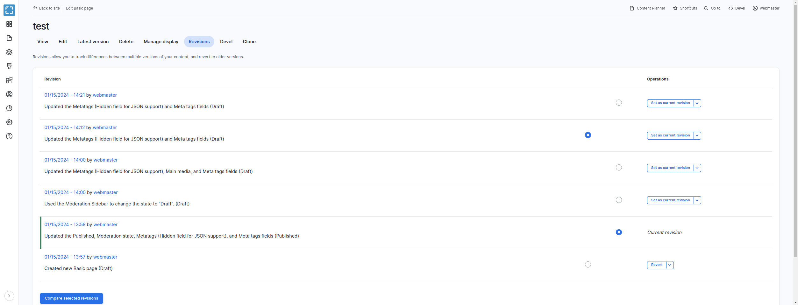
Task: Click the scrollbar up arrow
Action: coord(795,2)
